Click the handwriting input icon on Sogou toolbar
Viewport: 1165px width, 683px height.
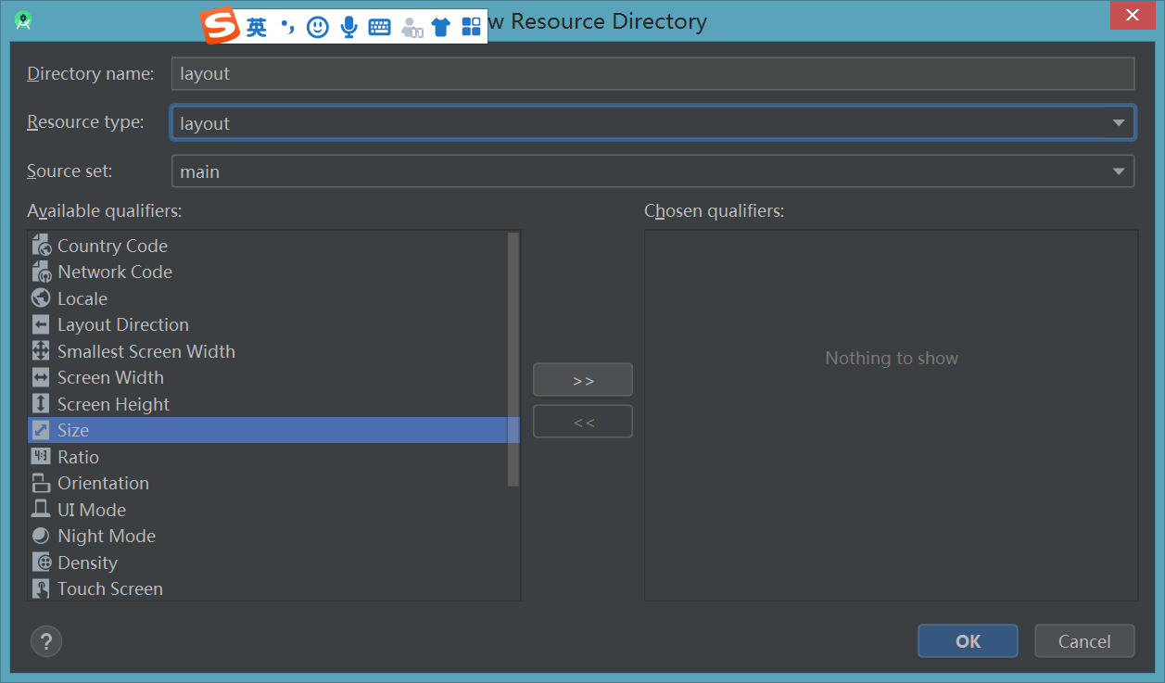point(412,26)
